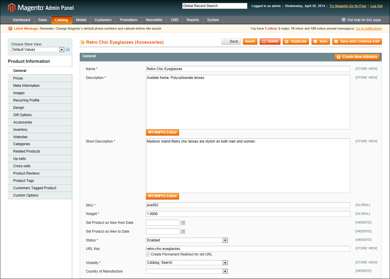390x279 pixels.
Task: Select the Accessories tab
Action: [x=40, y=122]
